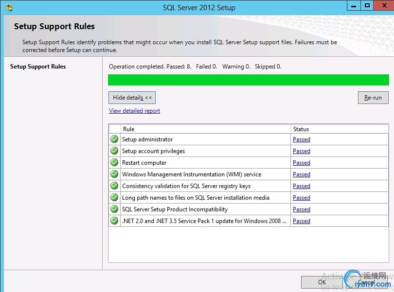
Task: Click the check icon for Consistency validation rule
Action: 114,186
